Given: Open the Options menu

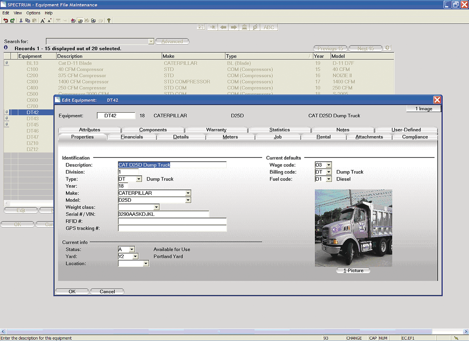Looking at the screenshot, I should 33,13.
